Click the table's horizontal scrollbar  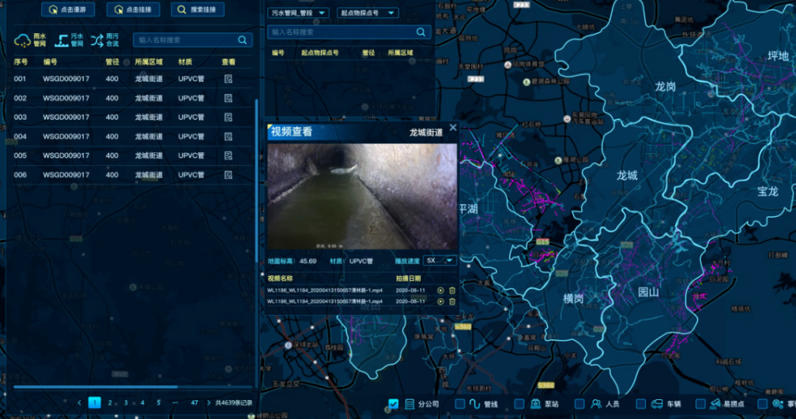(95, 387)
